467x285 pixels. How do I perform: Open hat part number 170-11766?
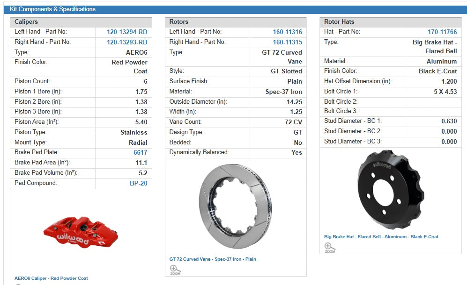coord(442,32)
